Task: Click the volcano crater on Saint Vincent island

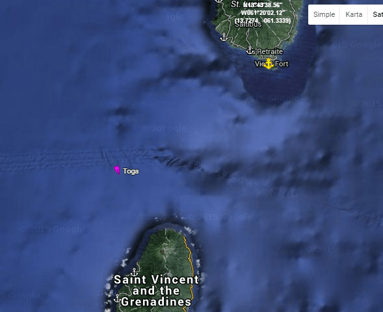Action: [162, 252]
